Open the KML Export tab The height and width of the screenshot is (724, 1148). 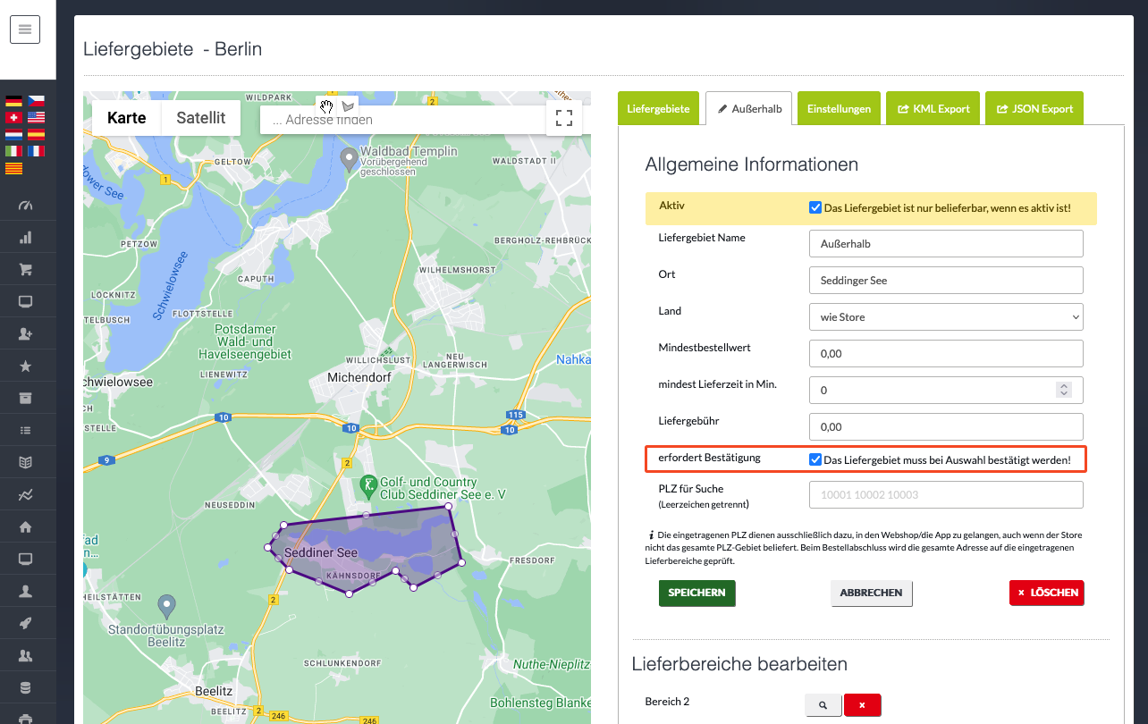tap(933, 108)
